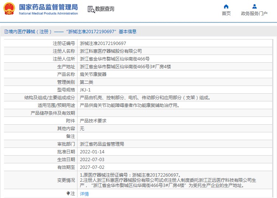Click 数据查询 heading text
277x198 pixels.
(x=105, y=9)
